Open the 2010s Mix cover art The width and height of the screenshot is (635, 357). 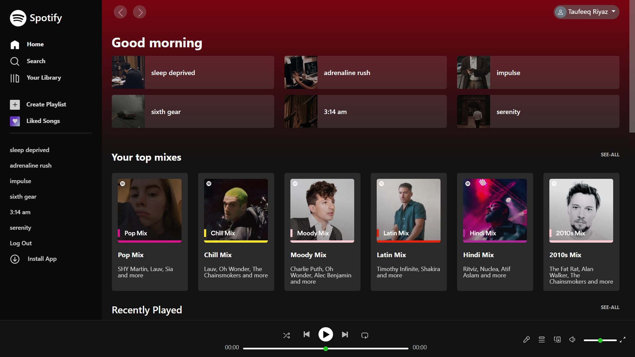(581, 211)
